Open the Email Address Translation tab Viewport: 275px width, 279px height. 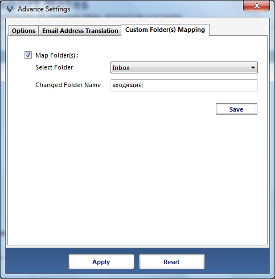pyautogui.click(x=80, y=31)
